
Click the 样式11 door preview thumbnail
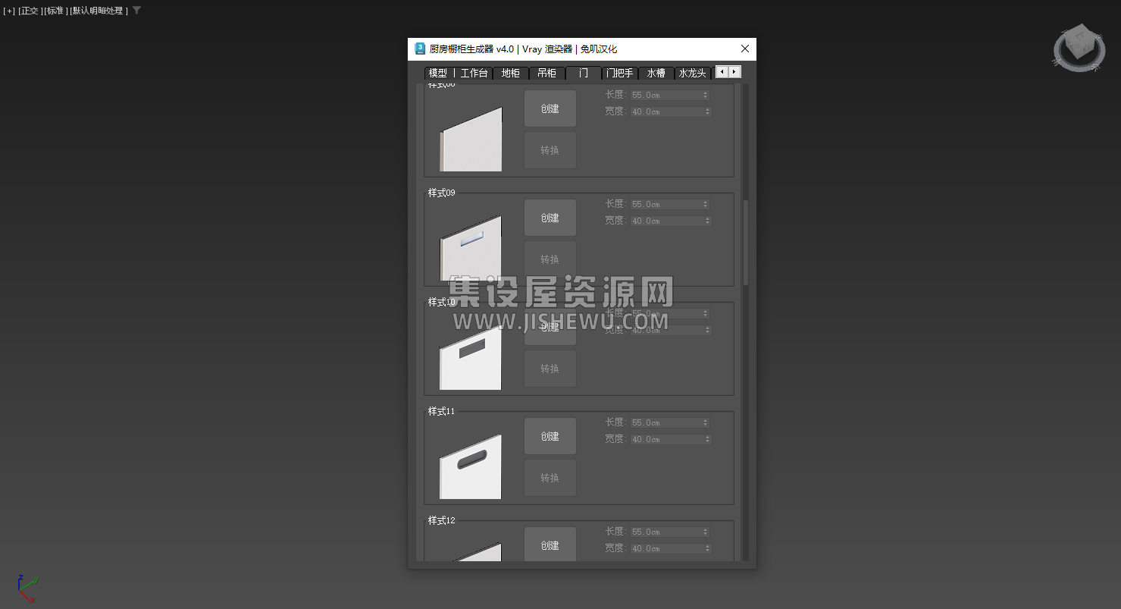471,466
